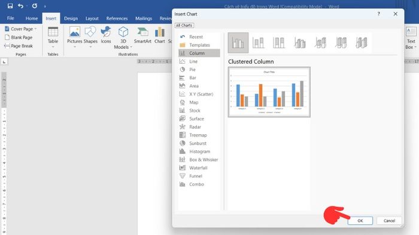Choose Clustered Column subtype icon

(x=238, y=42)
